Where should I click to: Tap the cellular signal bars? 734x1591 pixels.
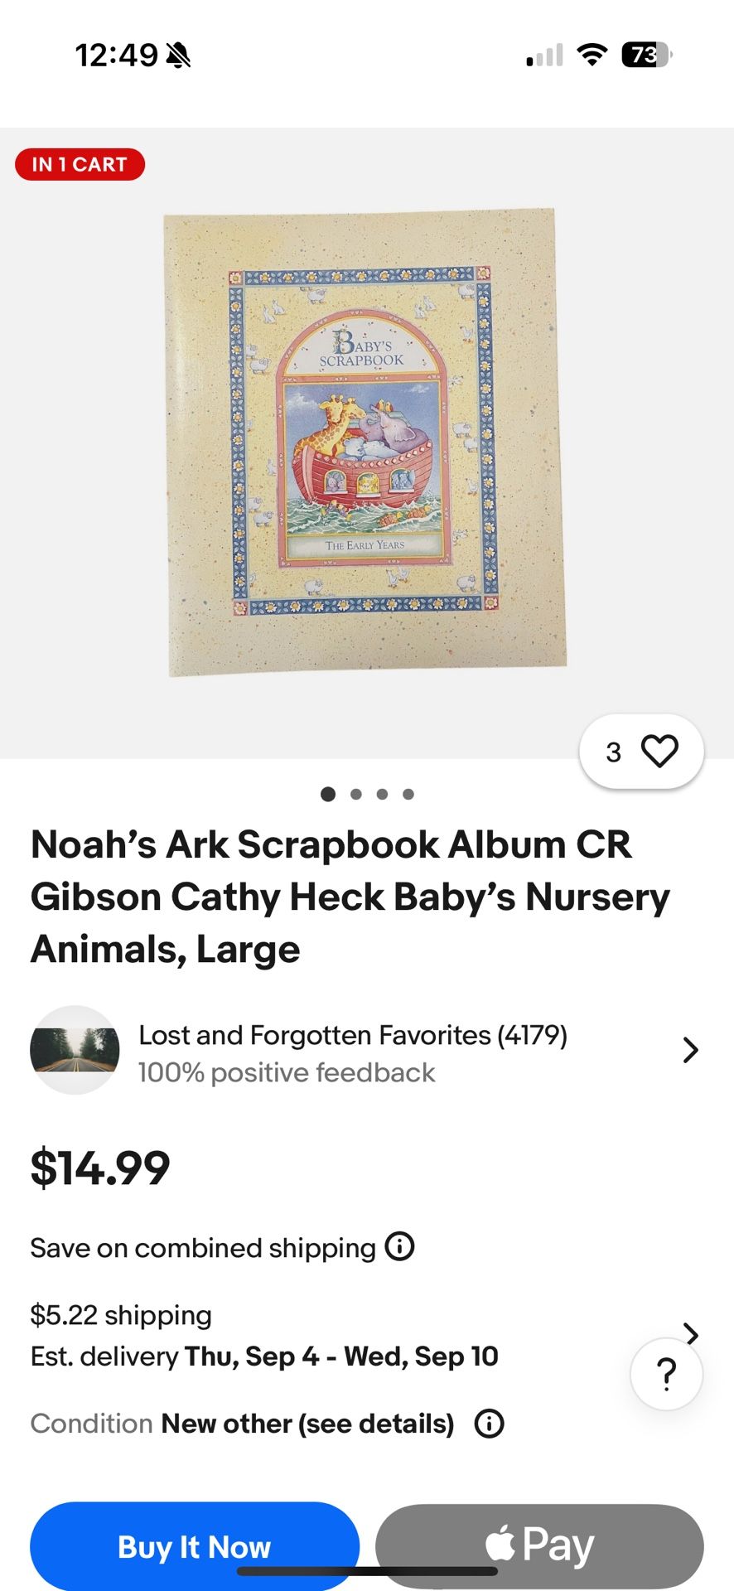(x=544, y=56)
